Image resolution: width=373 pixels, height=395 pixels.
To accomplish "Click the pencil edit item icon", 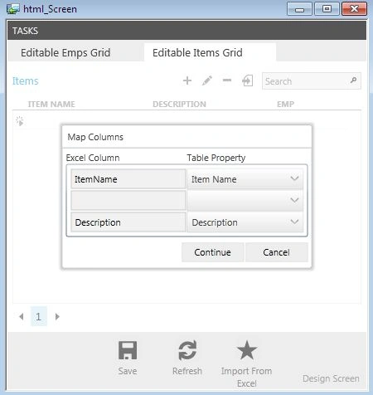I will [x=207, y=80].
